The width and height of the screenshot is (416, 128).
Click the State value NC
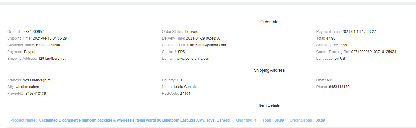coord(330,80)
